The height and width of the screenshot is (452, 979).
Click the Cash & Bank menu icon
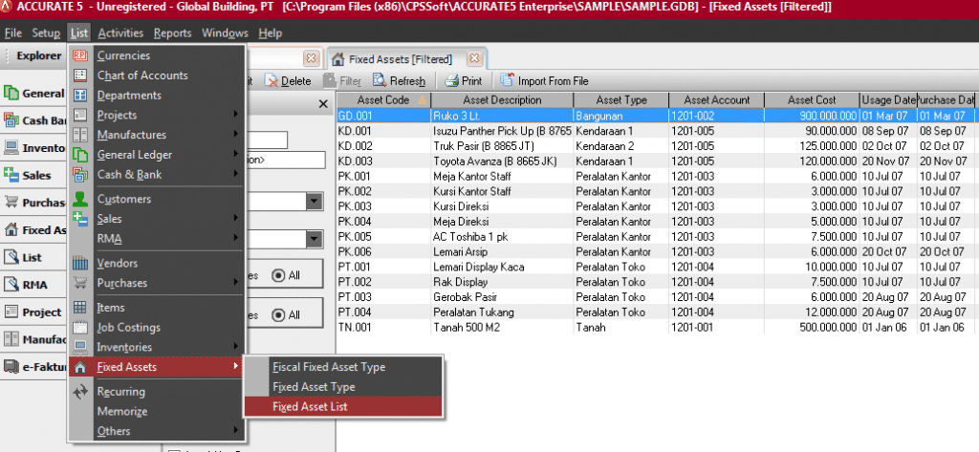pos(80,175)
